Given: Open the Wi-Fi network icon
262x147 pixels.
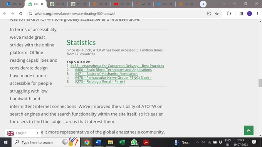Looking at the screenshot, I should click(x=209, y=142).
